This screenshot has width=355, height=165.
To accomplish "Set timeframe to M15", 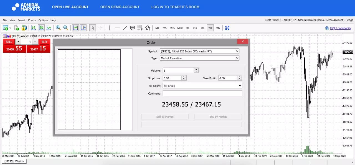I will click(172, 28).
